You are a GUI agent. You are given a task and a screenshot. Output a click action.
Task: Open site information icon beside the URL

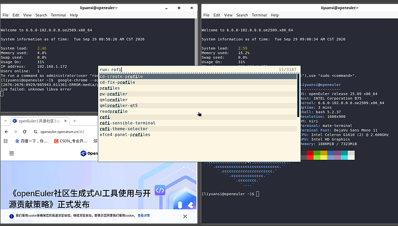click(x=36, y=132)
